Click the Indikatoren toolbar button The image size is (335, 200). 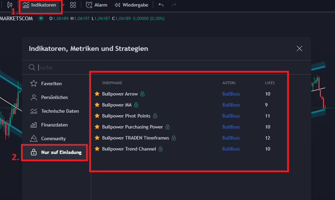pos(39,5)
